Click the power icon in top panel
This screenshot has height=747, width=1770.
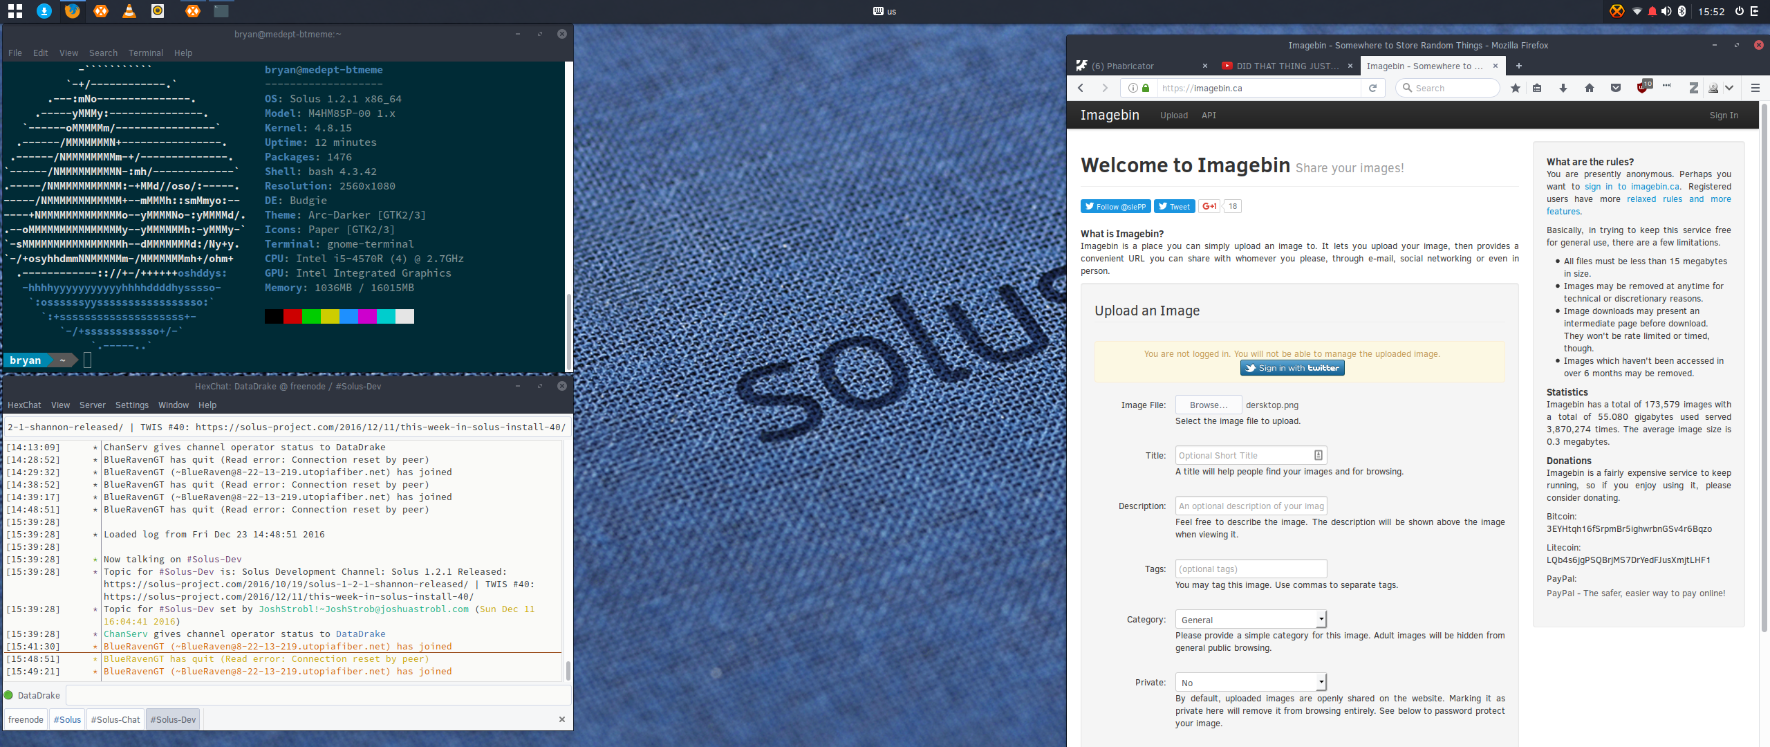(1740, 11)
